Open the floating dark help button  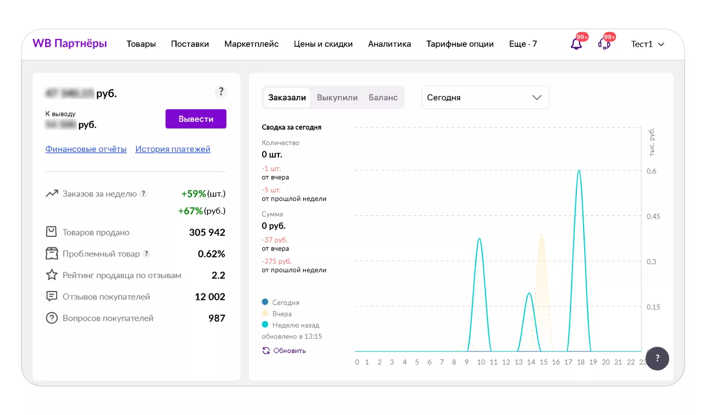pyautogui.click(x=657, y=359)
